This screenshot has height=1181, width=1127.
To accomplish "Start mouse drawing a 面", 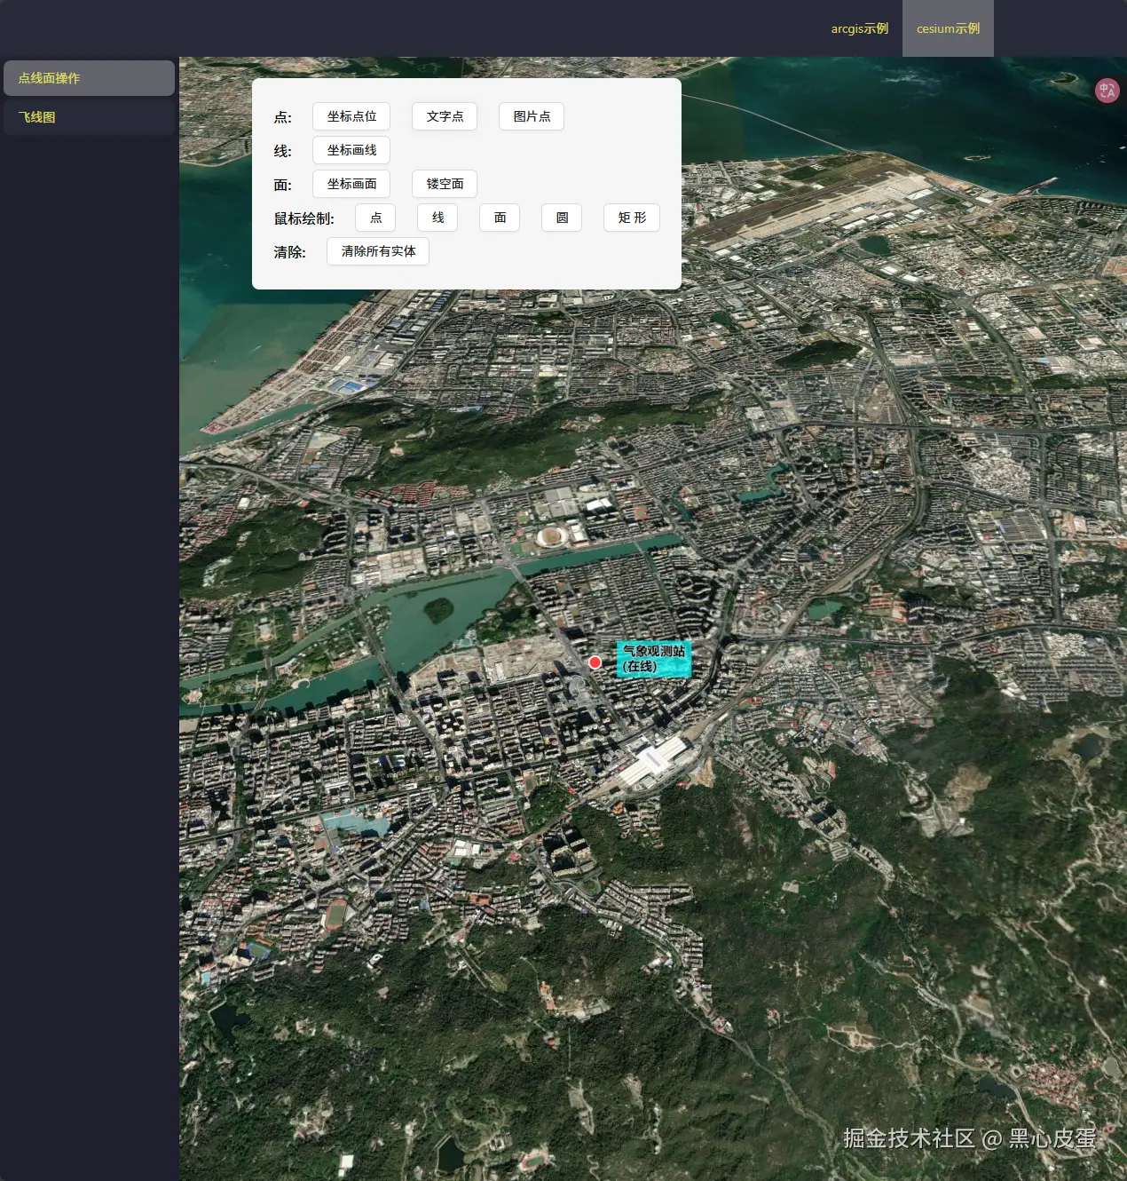I will coord(500,218).
